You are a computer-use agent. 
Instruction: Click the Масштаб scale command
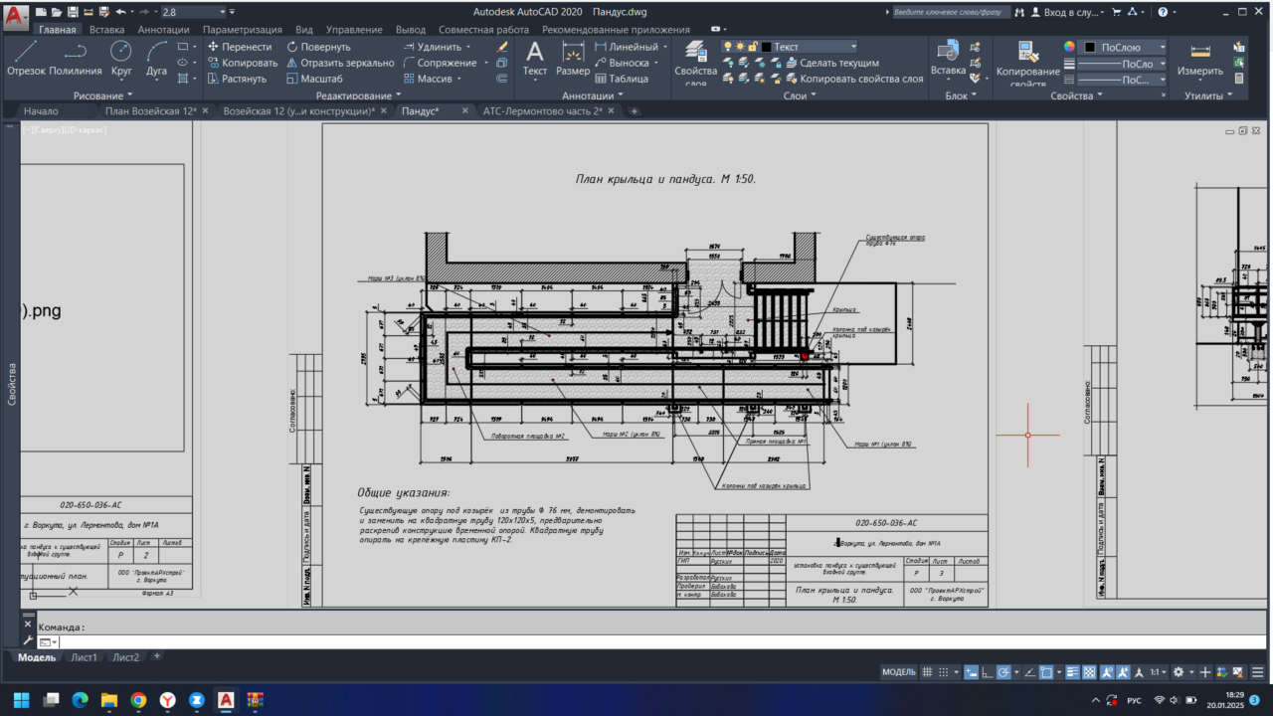[x=314, y=79]
